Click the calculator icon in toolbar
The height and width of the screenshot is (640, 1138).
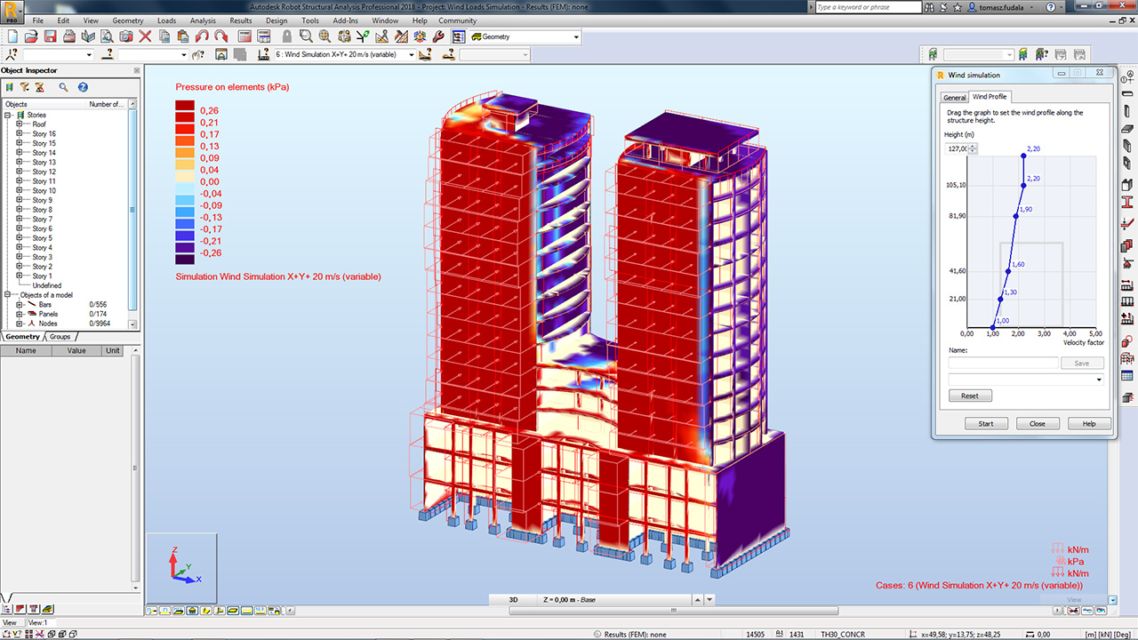244,36
